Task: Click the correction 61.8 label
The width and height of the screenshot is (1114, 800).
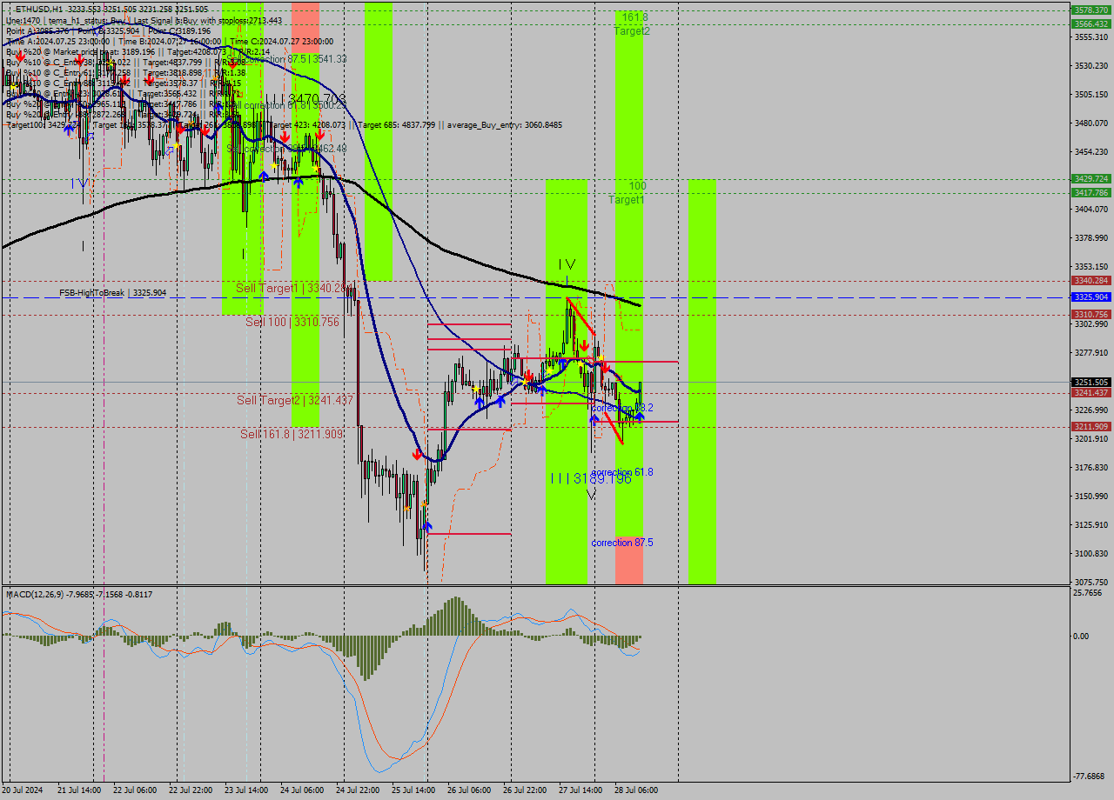Action: pyautogui.click(x=622, y=472)
